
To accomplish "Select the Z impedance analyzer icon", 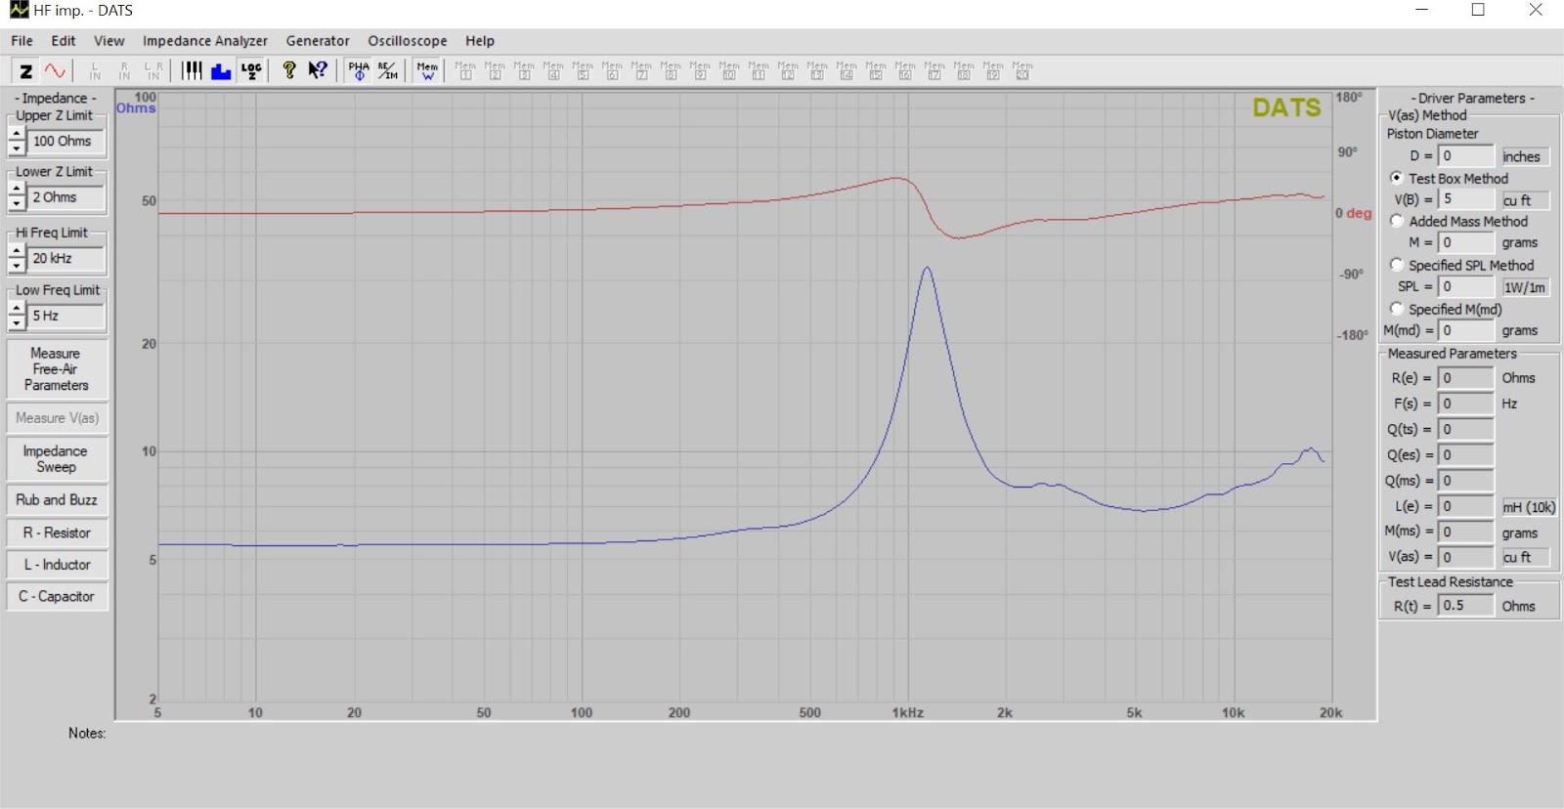I will (26, 70).
